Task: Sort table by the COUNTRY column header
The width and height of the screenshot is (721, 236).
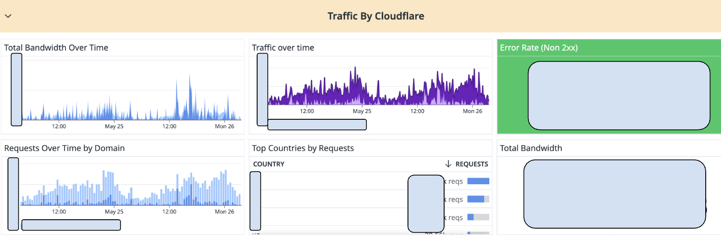Action: click(269, 164)
